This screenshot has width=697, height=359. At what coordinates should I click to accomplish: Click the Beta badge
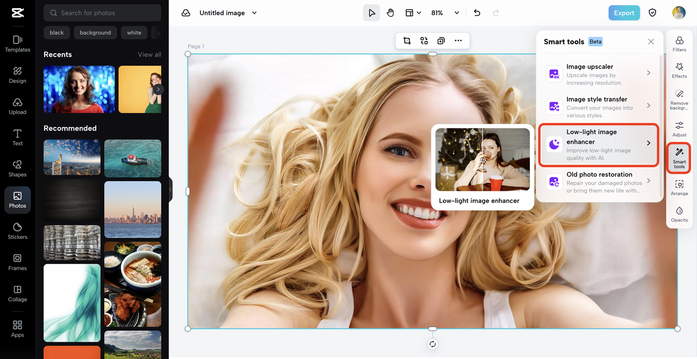(595, 41)
